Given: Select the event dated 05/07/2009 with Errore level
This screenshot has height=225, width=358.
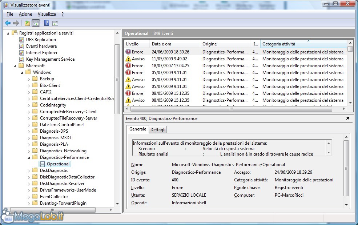Looking at the screenshot, I should pos(236,73).
